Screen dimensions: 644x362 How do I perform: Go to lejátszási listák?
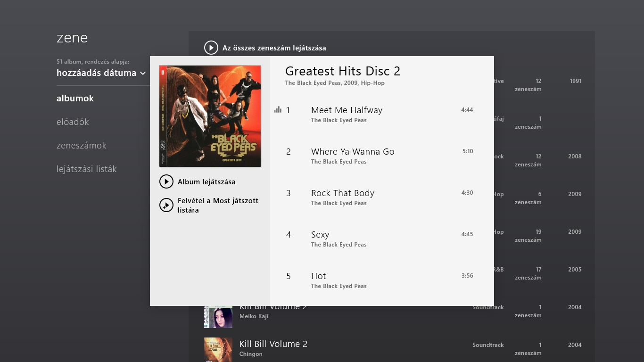[86, 169]
